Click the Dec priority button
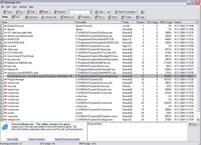This screenshot has height=145, width=201. 32,12
